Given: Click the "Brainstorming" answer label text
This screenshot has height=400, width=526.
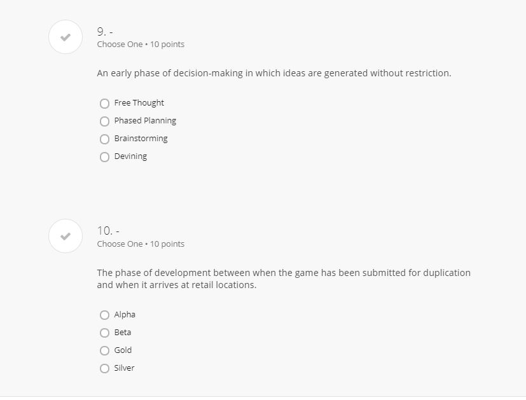Looking at the screenshot, I should [141, 139].
